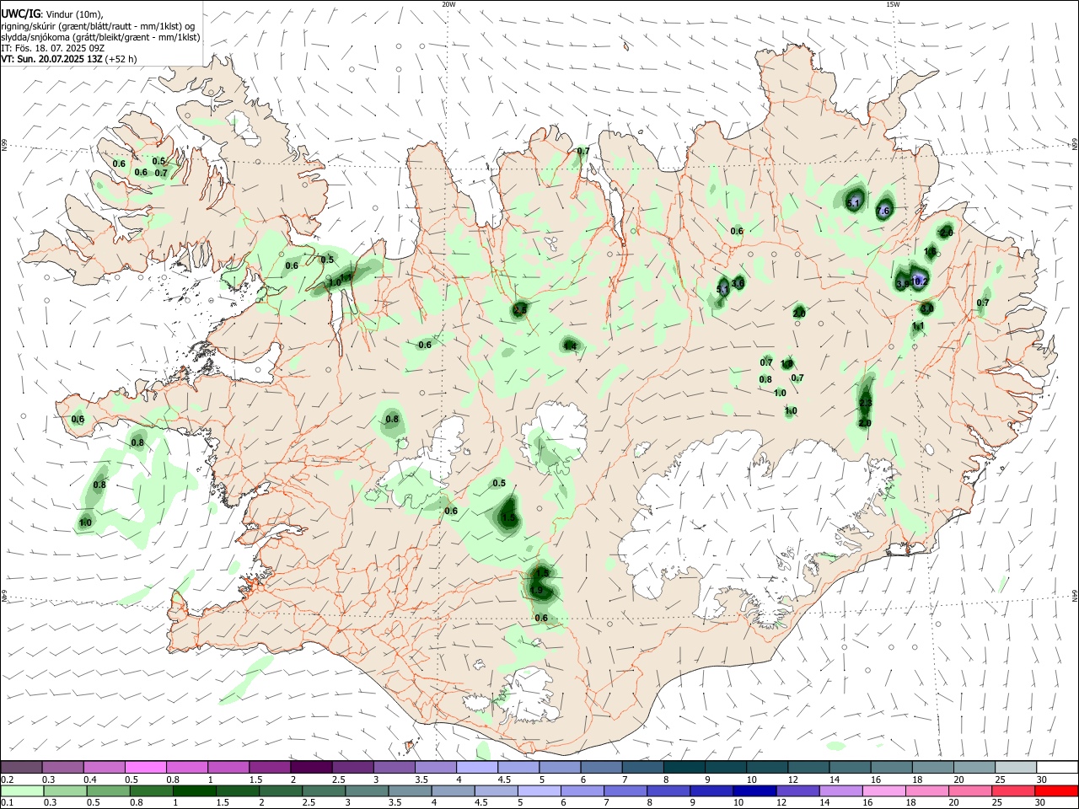This screenshot has height=809, width=1079.
Task: Click the bright red swatch after rain label 30
Action: point(1055,790)
